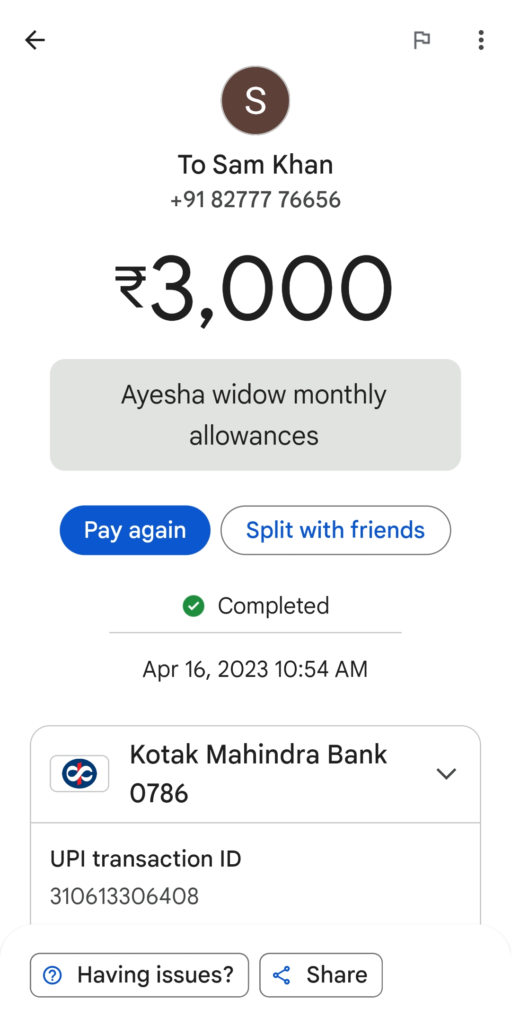Tap the Having issues? button
The height and width of the screenshot is (1026, 511).
pos(139,975)
